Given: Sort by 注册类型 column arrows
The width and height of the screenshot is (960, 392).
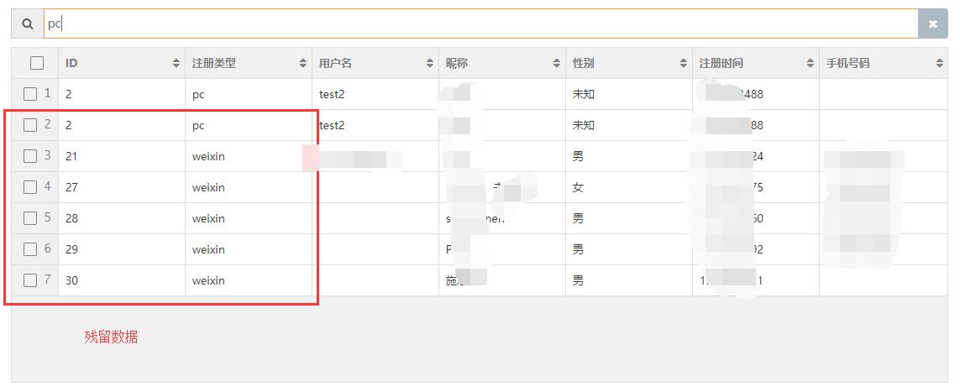Looking at the screenshot, I should coord(303,63).
